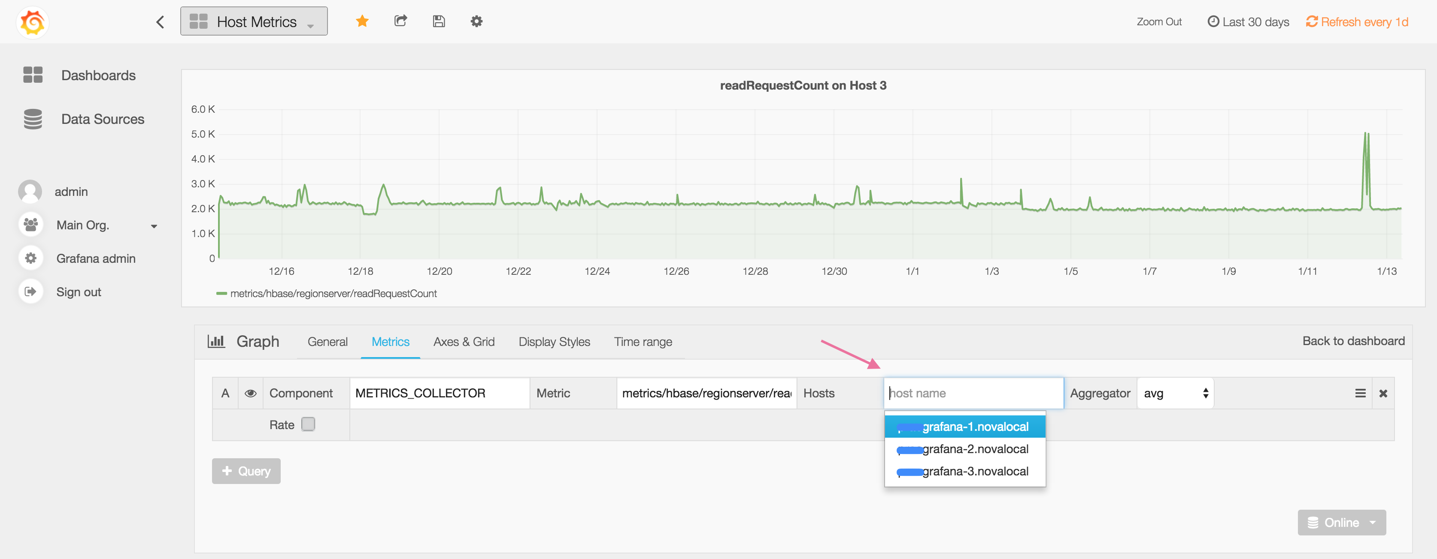
Task: Switch to Axes & Grid tab
Action: [x=464, y=342]
